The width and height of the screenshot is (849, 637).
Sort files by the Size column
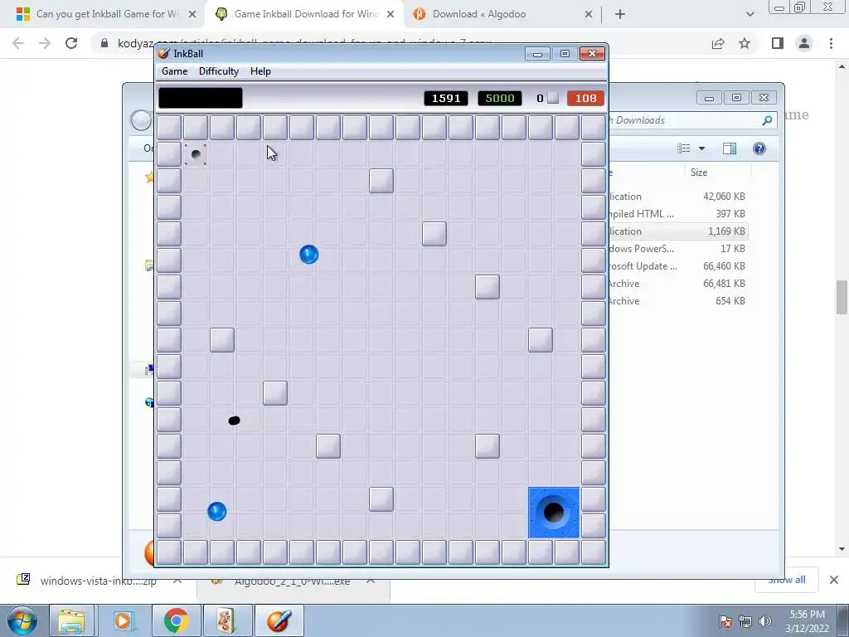pos(698,173)
